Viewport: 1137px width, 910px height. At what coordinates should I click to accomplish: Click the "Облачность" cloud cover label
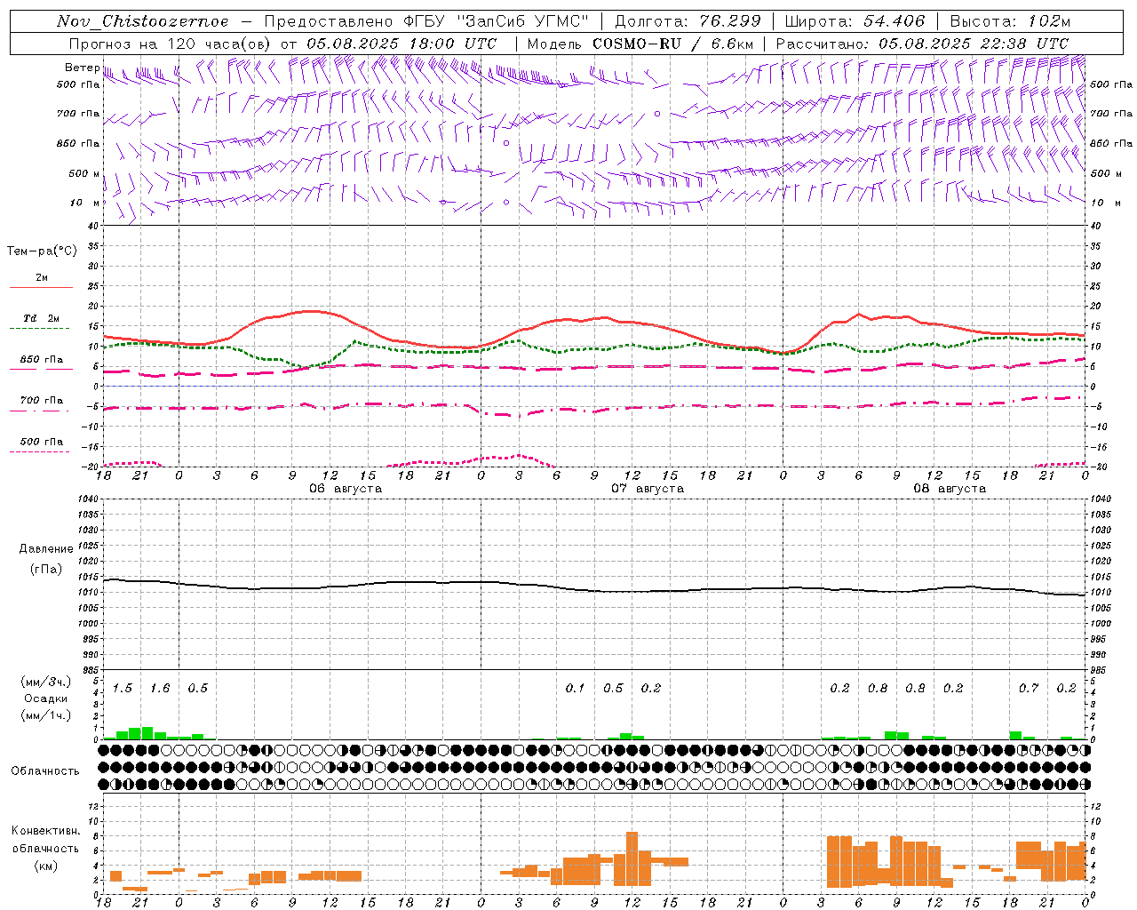45,771
